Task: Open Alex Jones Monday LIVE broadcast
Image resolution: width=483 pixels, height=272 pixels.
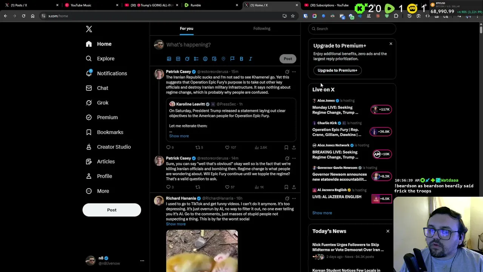Action: click(352, 107)
